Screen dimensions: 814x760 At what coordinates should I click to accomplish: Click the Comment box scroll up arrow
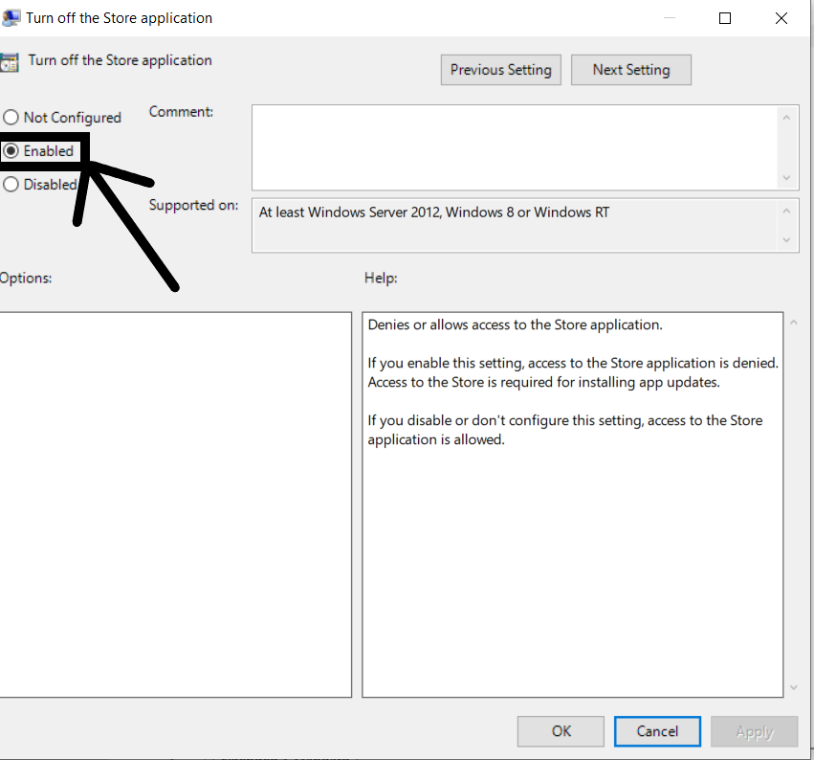point(786,118)
